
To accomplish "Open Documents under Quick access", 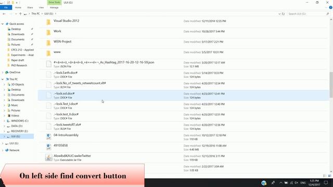I will pyautogui.click(x=18, y=39).
